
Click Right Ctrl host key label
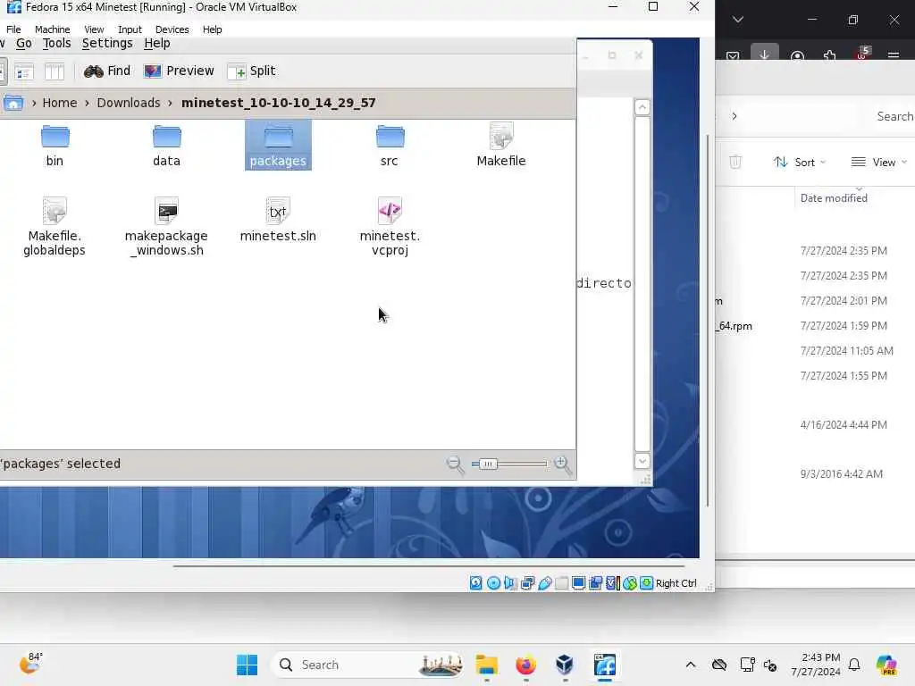[676, 583]
